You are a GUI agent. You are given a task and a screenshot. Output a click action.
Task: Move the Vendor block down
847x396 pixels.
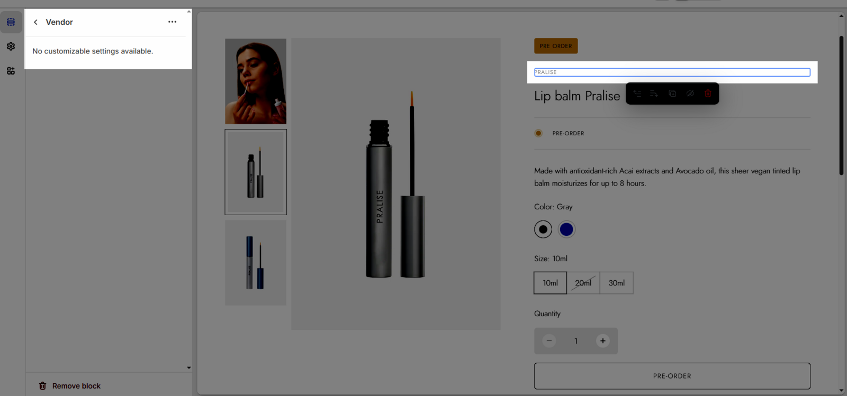[x=654, y=94]
